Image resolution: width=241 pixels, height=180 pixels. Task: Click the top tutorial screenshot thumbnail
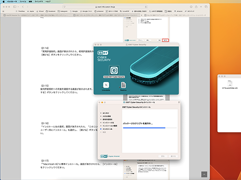[x=147, y=30]
